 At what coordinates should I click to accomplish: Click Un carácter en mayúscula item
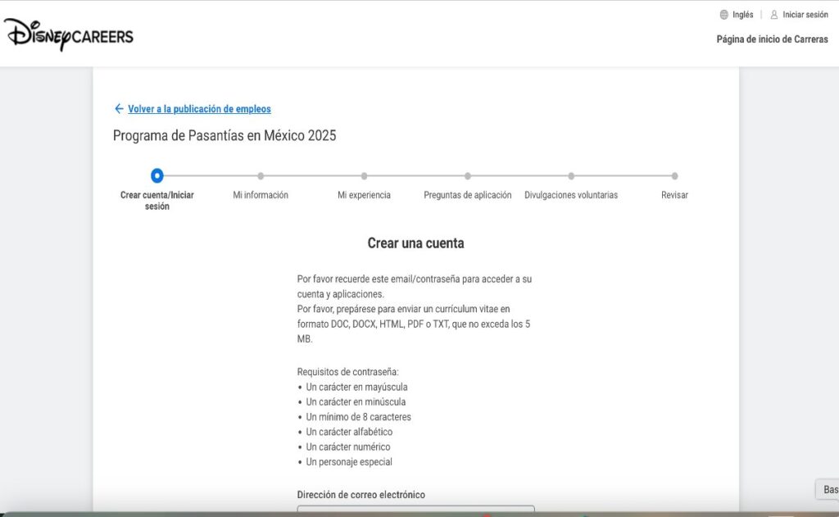coord(356,387)
